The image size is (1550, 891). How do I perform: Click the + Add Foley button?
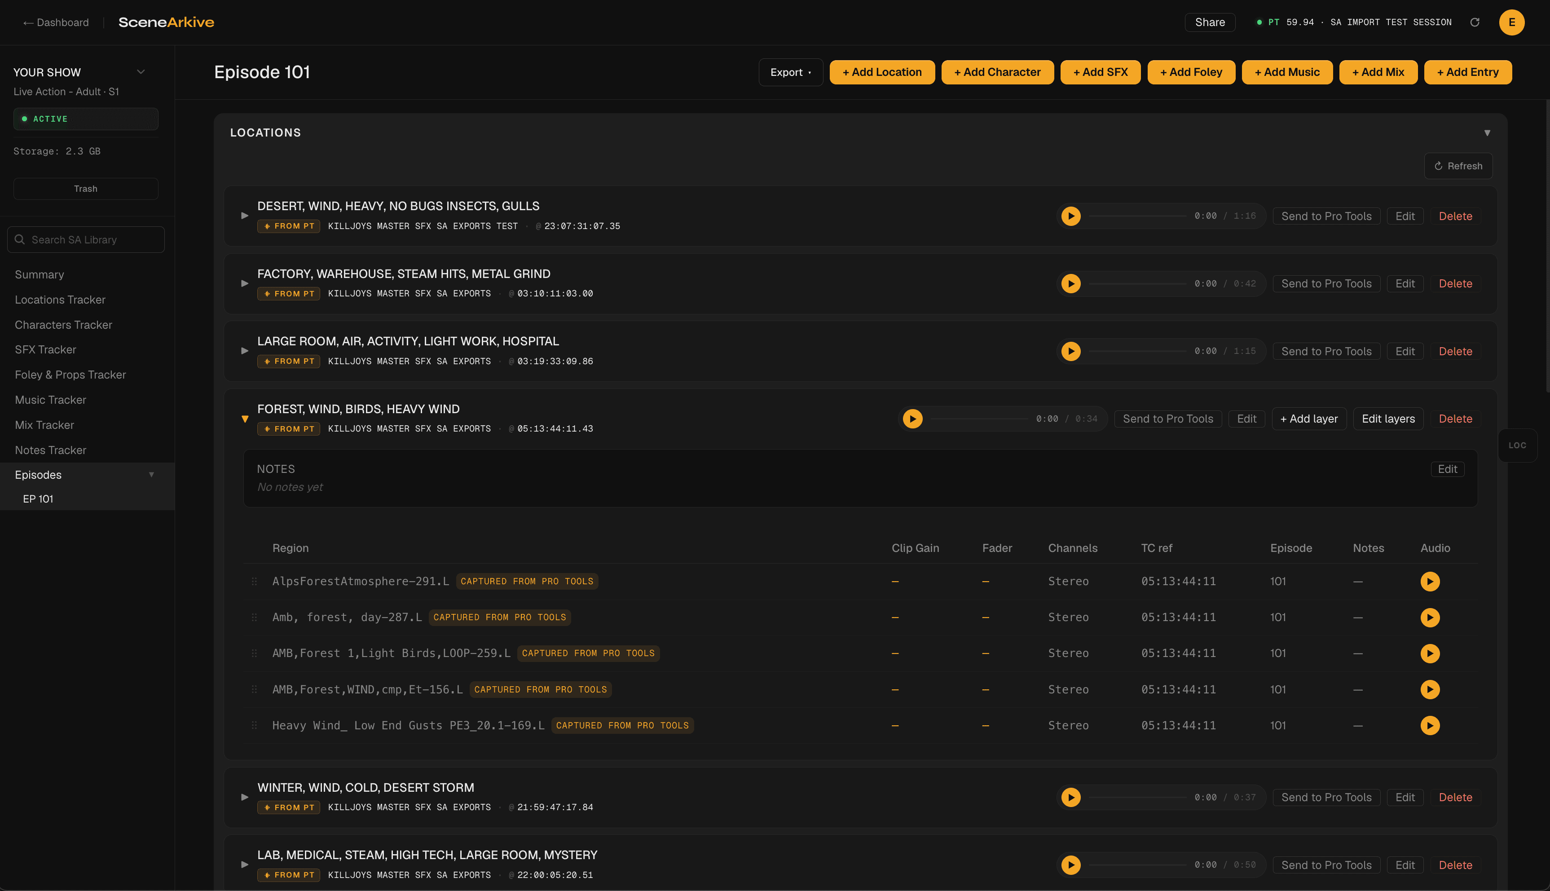pos(1191,72)
